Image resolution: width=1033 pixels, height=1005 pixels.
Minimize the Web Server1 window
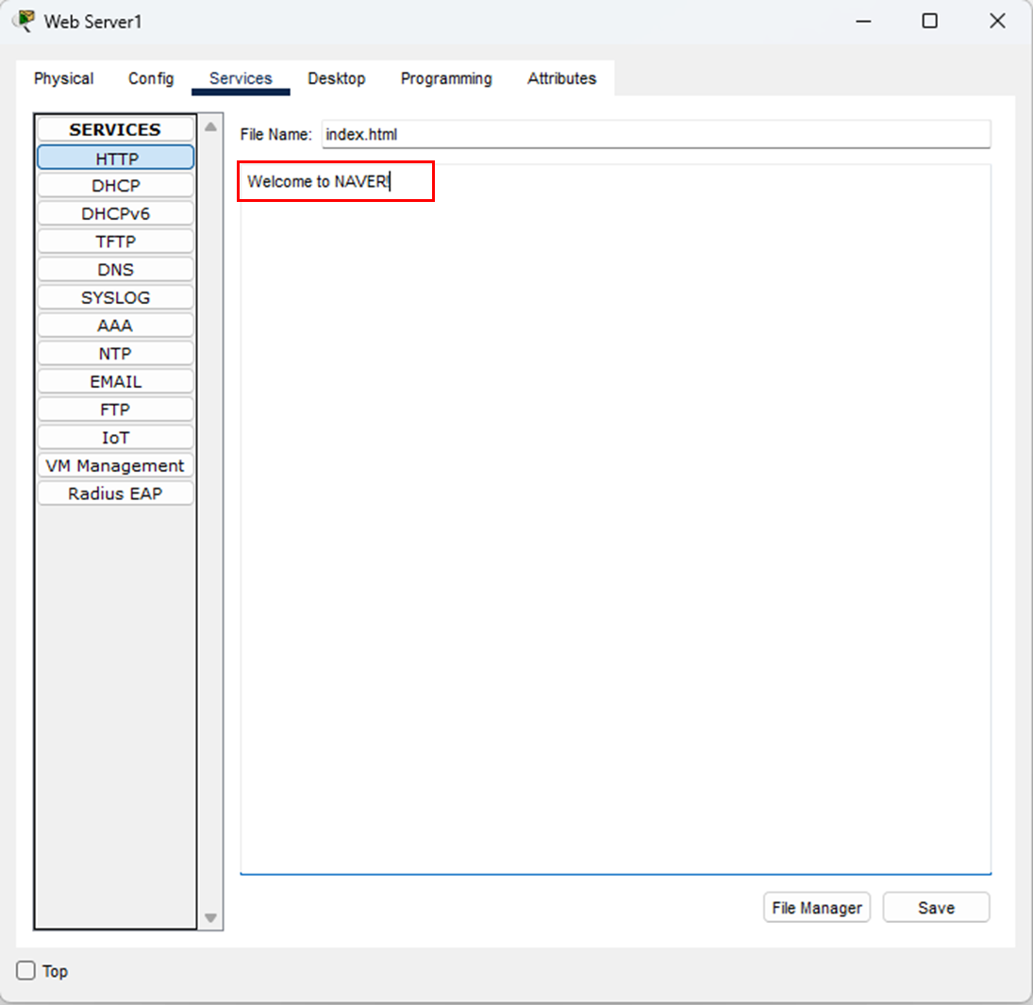(863, 21)
